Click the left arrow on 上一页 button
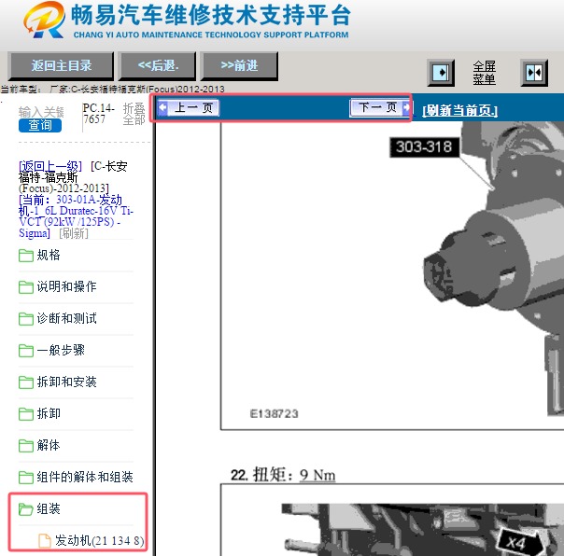Screen dimensions: 564x556 click(162, 107)
